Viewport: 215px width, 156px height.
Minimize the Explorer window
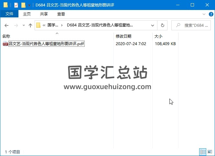click(x=178, y=5)
